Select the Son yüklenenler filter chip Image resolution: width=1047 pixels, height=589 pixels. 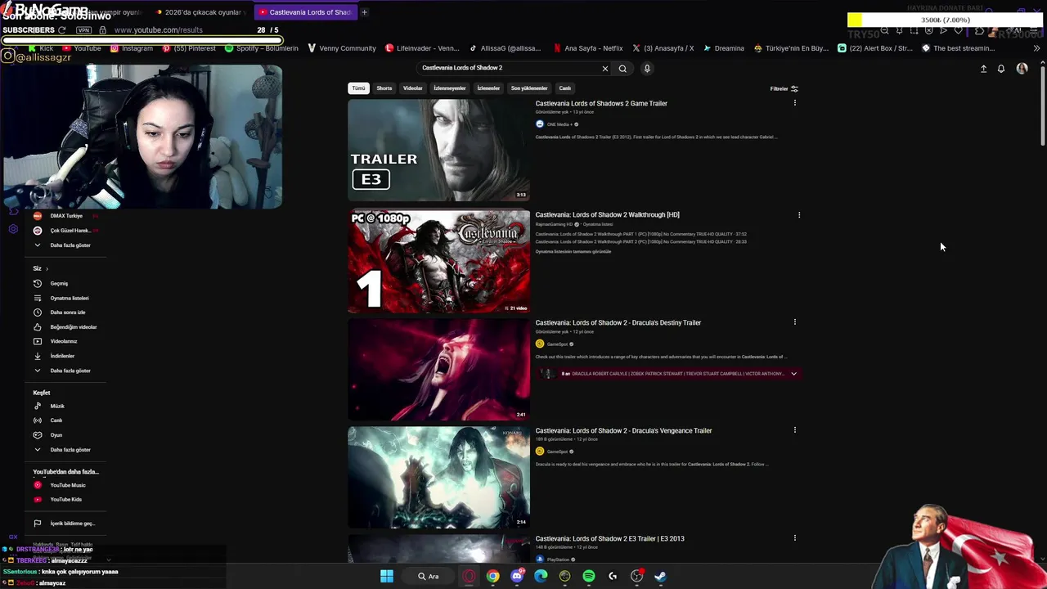click(529, 88)
